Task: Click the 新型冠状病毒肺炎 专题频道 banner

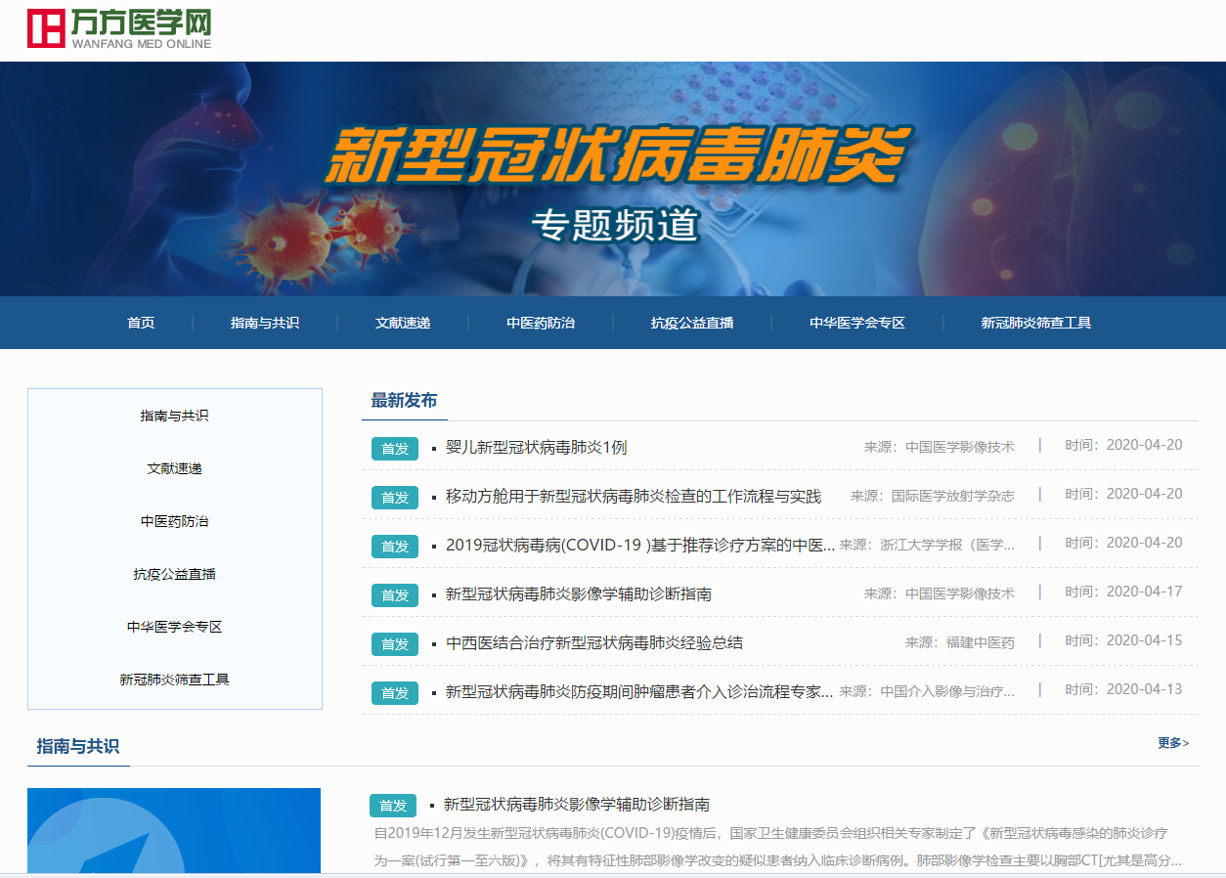Action: point(613,178)
